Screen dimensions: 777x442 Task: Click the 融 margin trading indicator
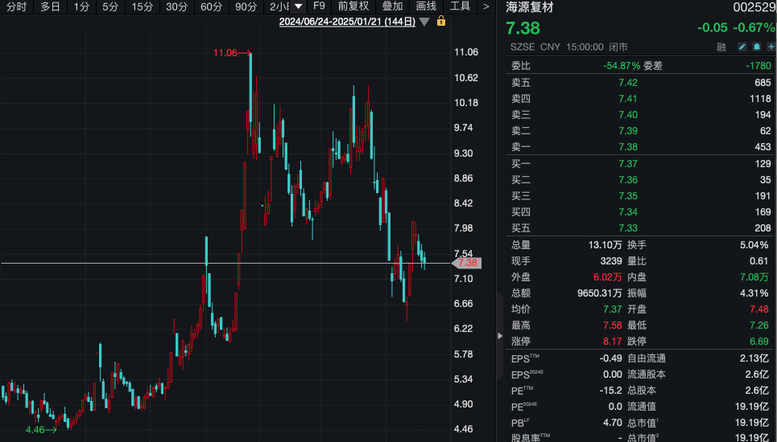click(x=721, y=47)
